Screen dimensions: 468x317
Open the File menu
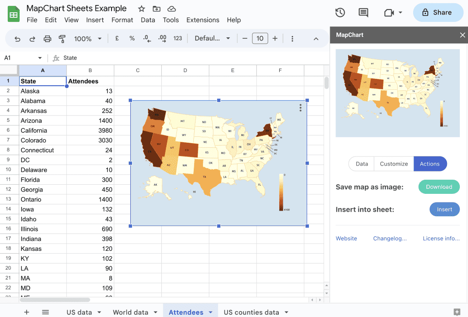(x=32, y=20)
